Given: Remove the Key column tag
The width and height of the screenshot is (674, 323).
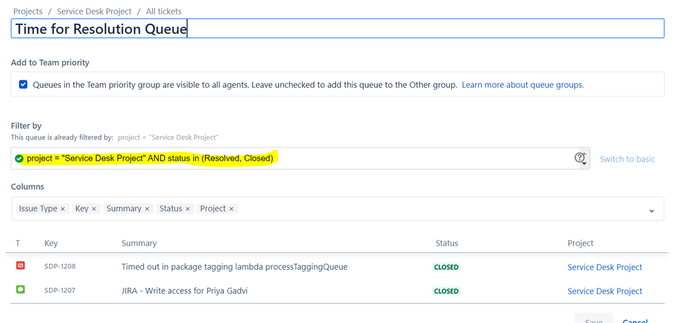Looking at the screenshot, I should point(94,209).
